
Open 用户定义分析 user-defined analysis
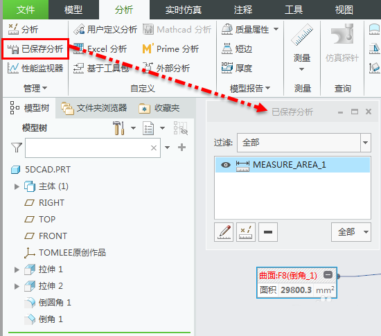tap(105, 29)
